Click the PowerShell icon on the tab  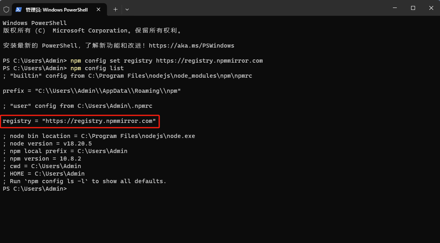pyautogui.click(x=19, y=10)
